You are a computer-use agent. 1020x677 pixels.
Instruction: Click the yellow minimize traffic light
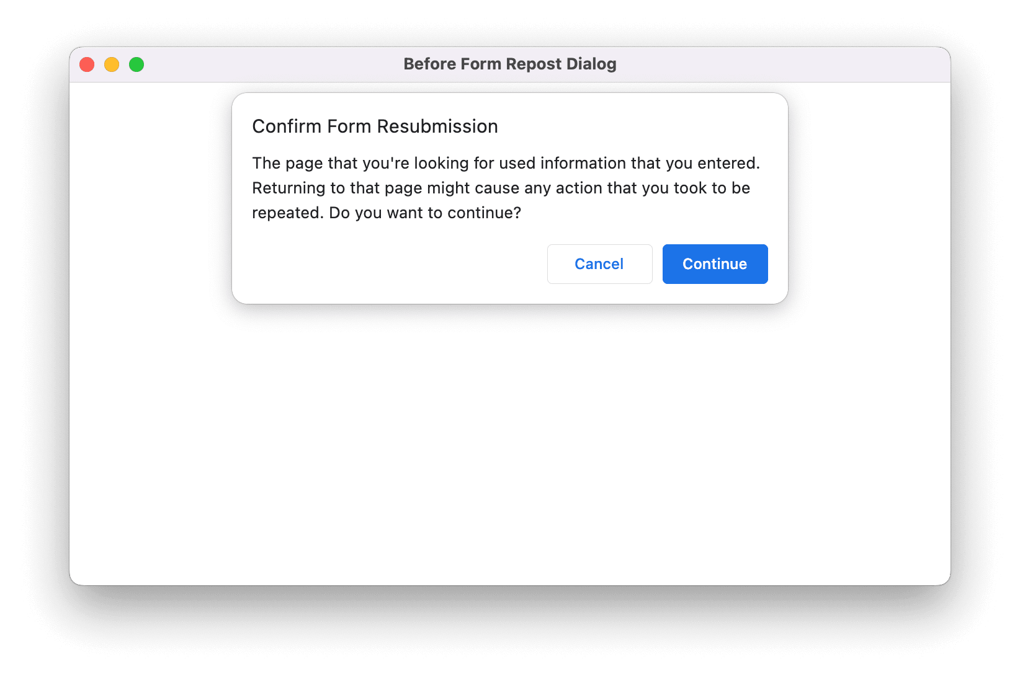click(112, 64)
